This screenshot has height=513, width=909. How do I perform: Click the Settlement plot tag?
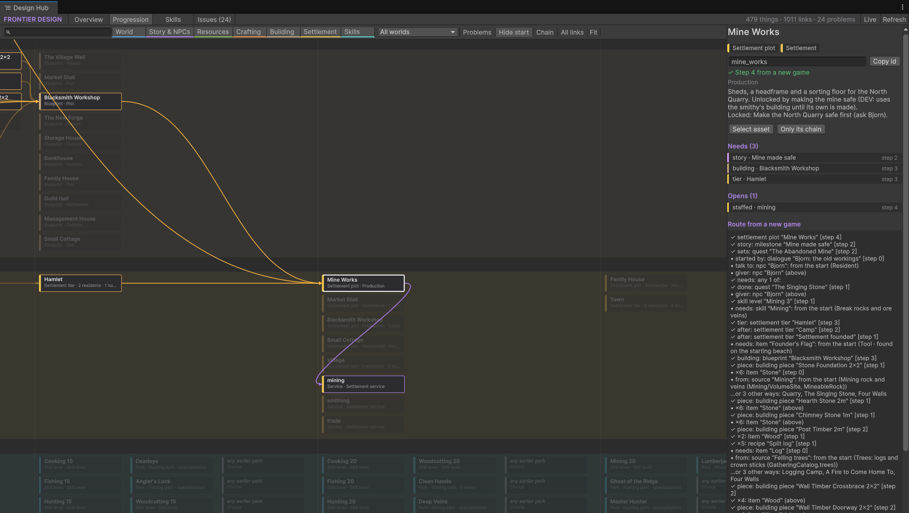tap(752, 48)
